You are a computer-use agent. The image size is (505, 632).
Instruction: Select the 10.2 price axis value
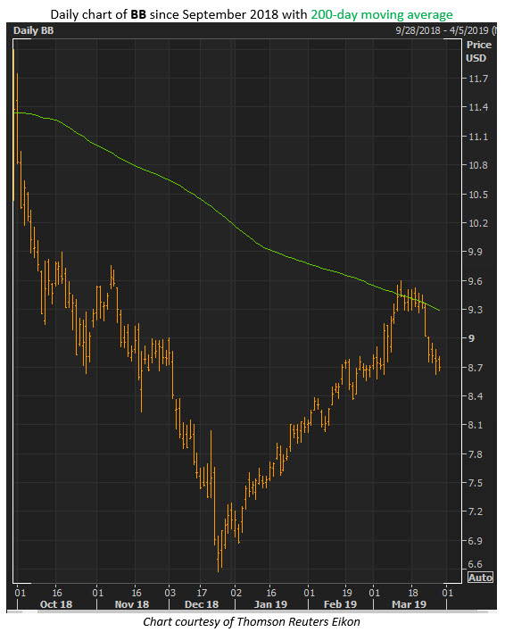point(478,223)
